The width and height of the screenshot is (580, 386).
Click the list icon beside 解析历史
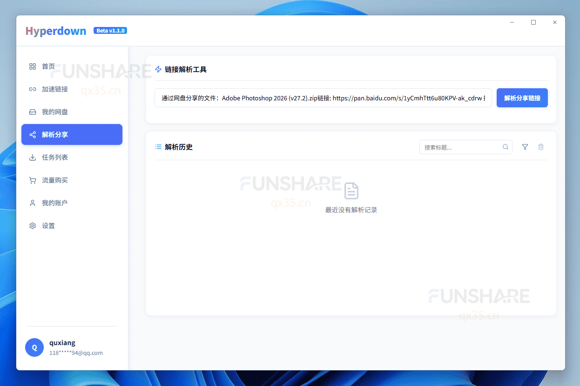[157, 147]
